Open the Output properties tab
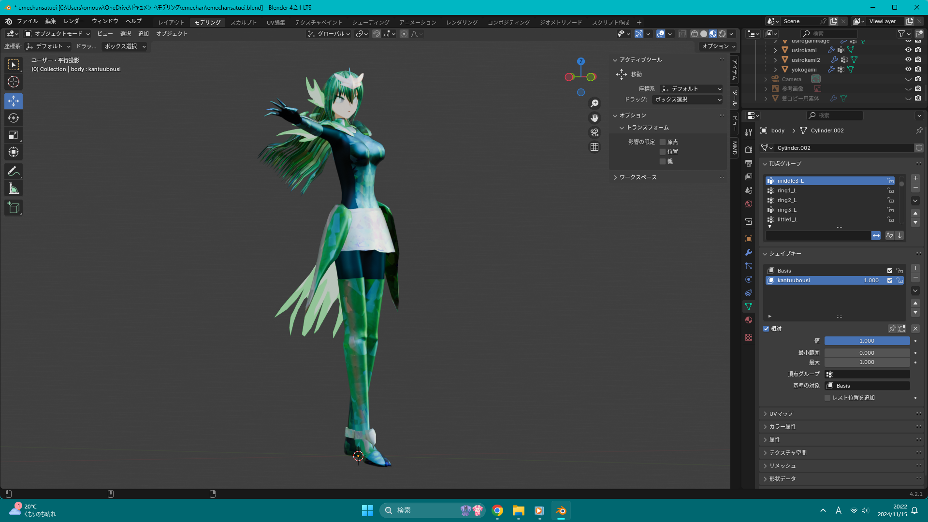 (749, 163)
